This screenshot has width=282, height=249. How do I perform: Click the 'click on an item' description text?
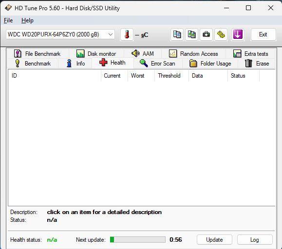[x=104, y=212]
